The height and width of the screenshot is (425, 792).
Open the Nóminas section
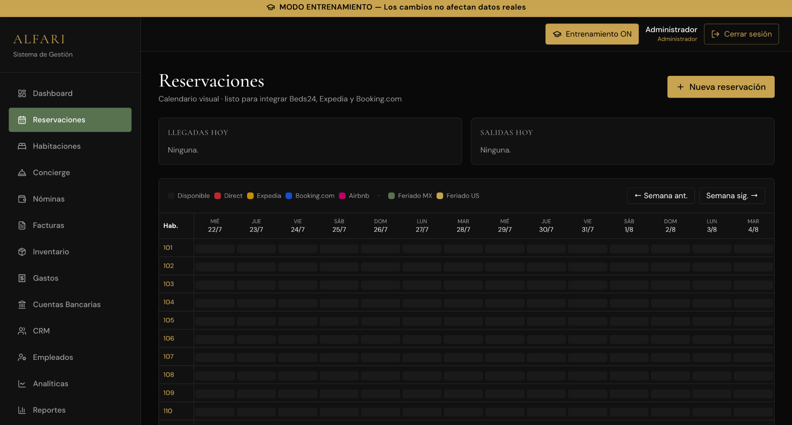coord(70,199)
